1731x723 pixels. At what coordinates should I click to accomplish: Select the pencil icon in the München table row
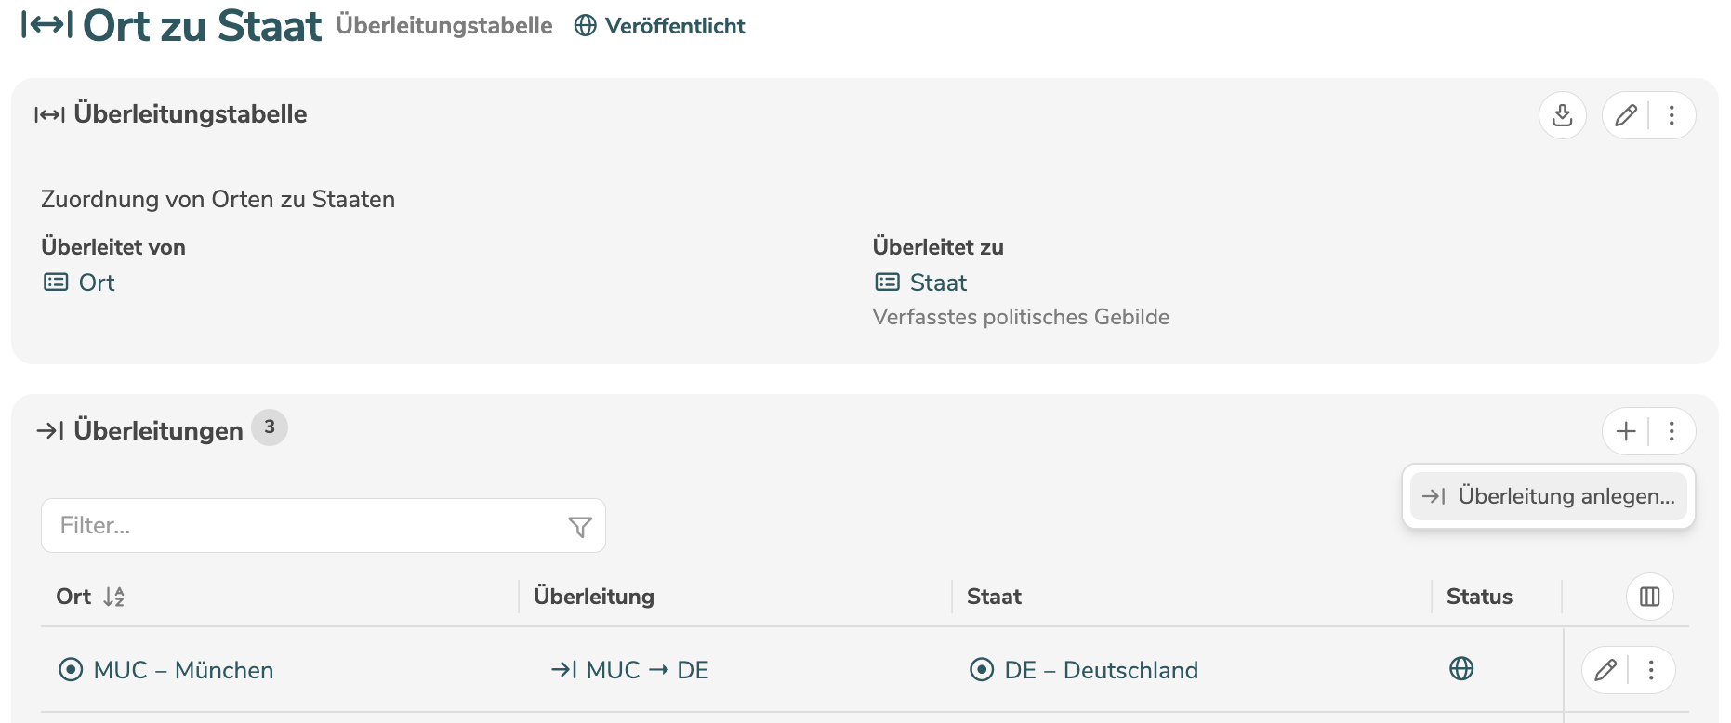1605,669
